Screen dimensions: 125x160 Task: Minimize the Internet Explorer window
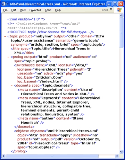point(109,4)
